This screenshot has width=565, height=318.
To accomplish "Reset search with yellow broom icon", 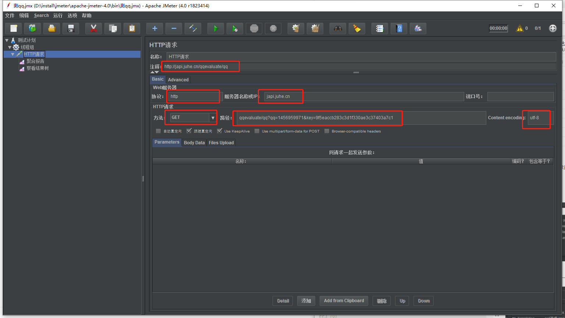I will tap(357, 28).
